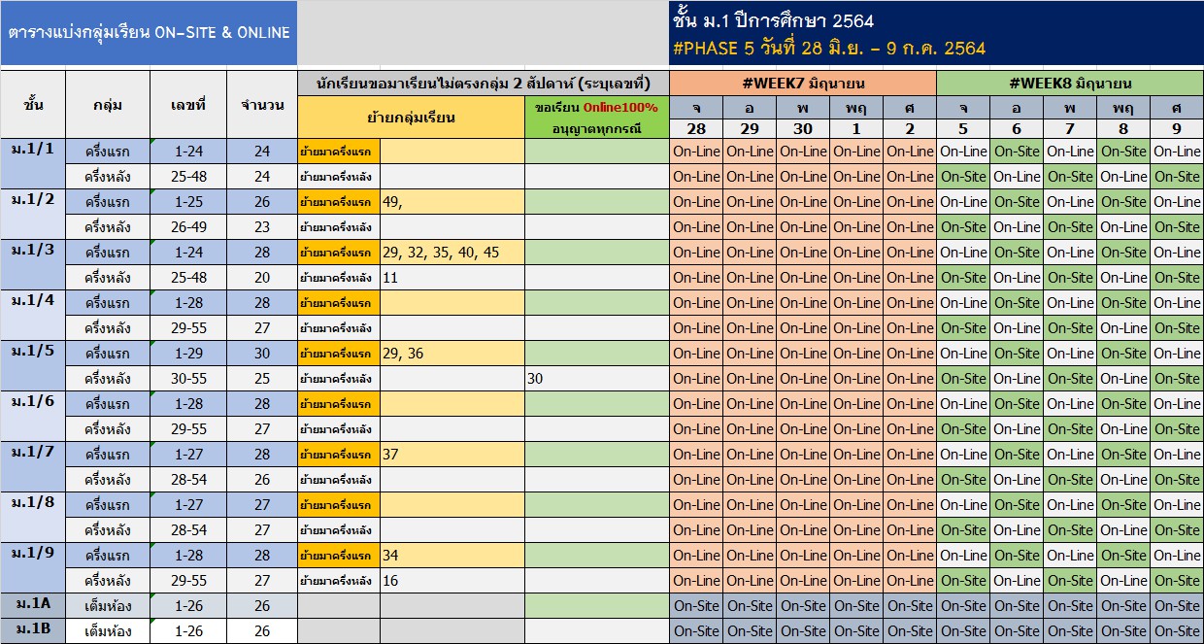The height and width of the screenshot is (644, 1204).
Task: Select 'ครึ่งหลัง' group cell for ม.1/8
Action: coord(108,530)
